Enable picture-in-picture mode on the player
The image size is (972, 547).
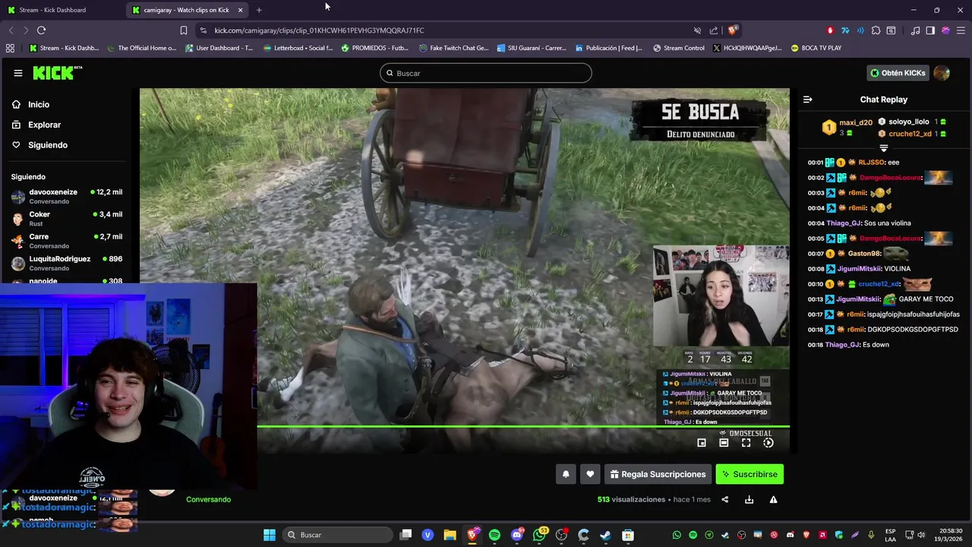tap(702, 443)
